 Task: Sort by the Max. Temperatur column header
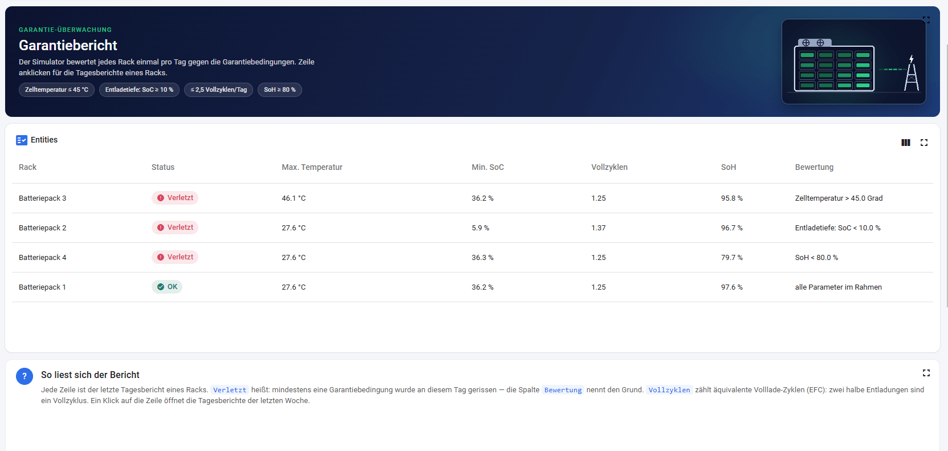coord(312,167)
